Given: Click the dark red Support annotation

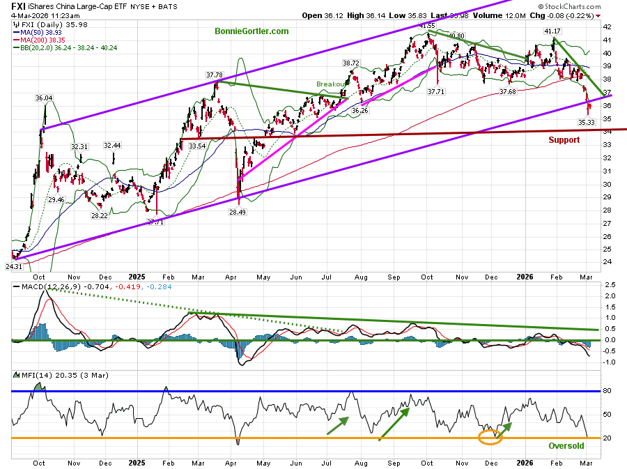Looking at the screenshot, I should pyautogui.click(x=564, y=140).
